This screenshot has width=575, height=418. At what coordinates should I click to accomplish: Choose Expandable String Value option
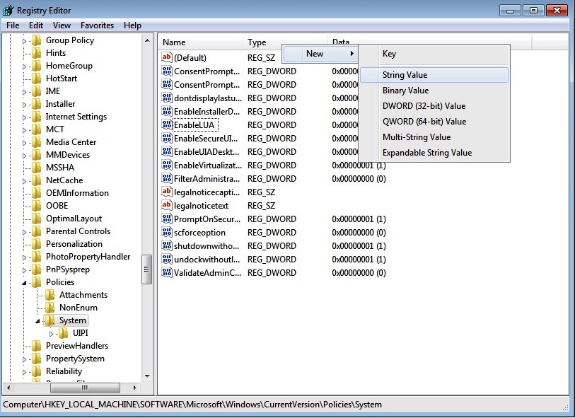(x=434, y=153)
